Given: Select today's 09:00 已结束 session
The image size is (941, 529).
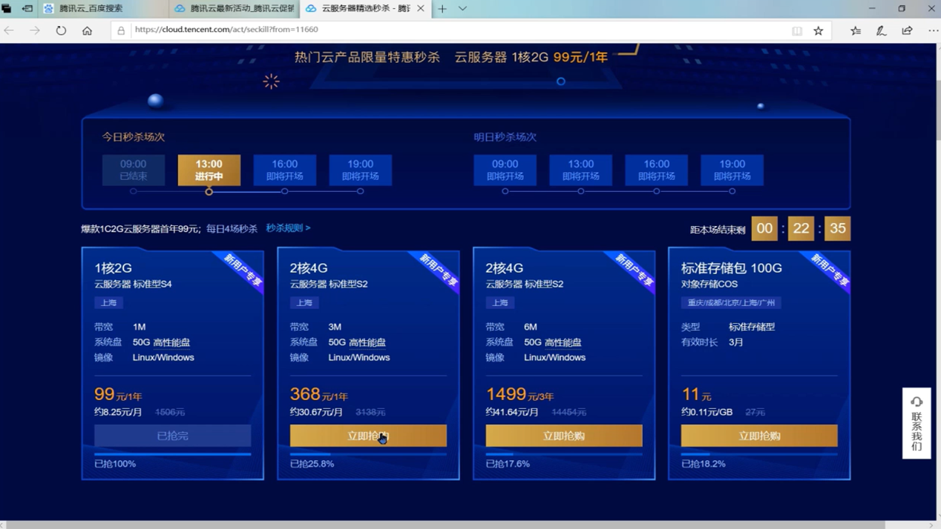Looking at the screenshot, I should tap(134, 170).
